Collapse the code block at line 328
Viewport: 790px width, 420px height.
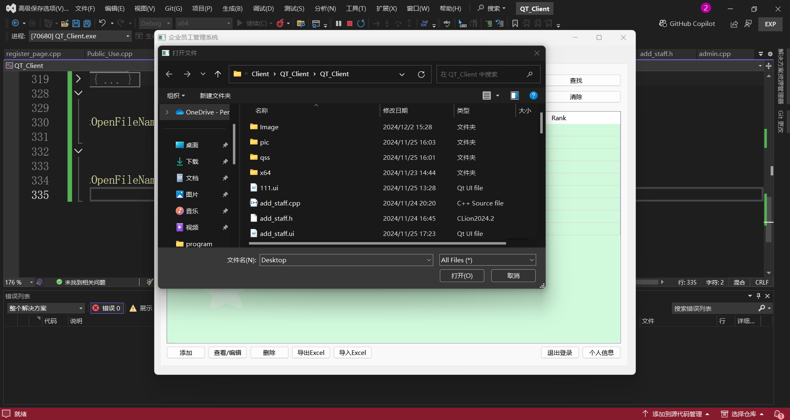coord(78,93)
